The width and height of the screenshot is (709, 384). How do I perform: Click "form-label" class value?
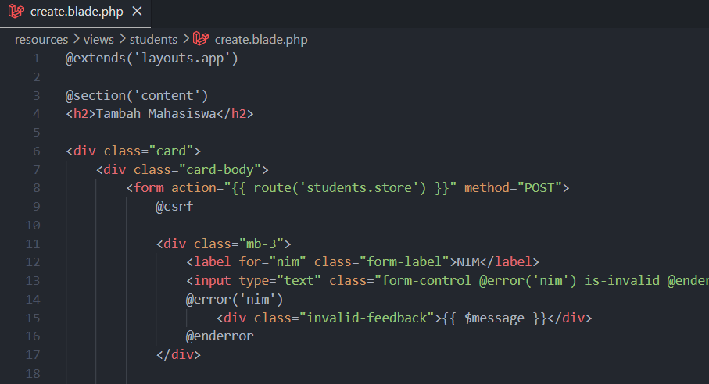coord(404,262)
